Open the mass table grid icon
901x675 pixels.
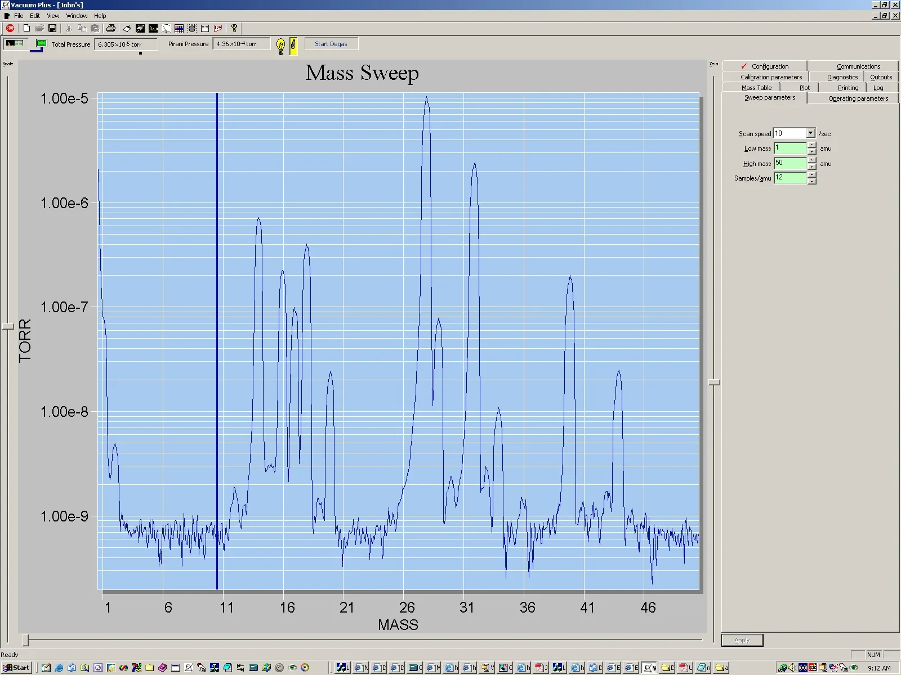(x=179, y=28)
